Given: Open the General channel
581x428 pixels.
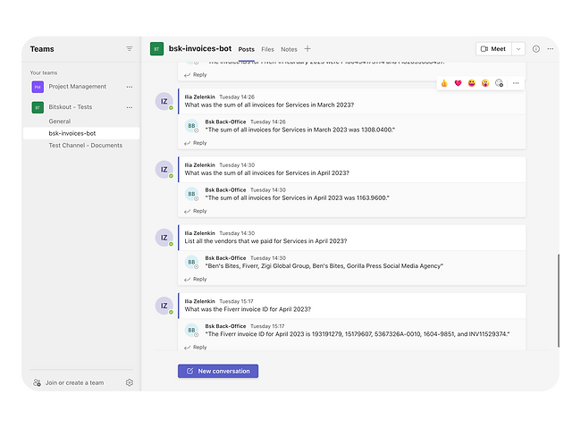Looking at the screenshot, I should pos(60,122).
